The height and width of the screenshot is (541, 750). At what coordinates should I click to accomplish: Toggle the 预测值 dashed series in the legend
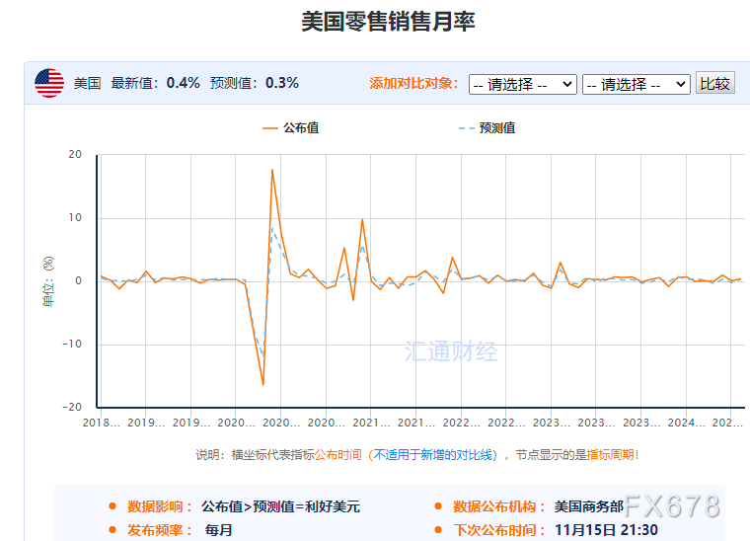tap(487, 128)
